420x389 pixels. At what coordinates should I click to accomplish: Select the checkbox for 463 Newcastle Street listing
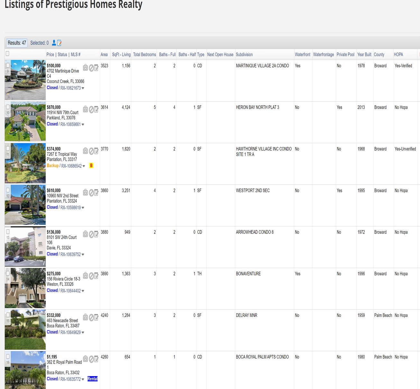click(8, 315)
